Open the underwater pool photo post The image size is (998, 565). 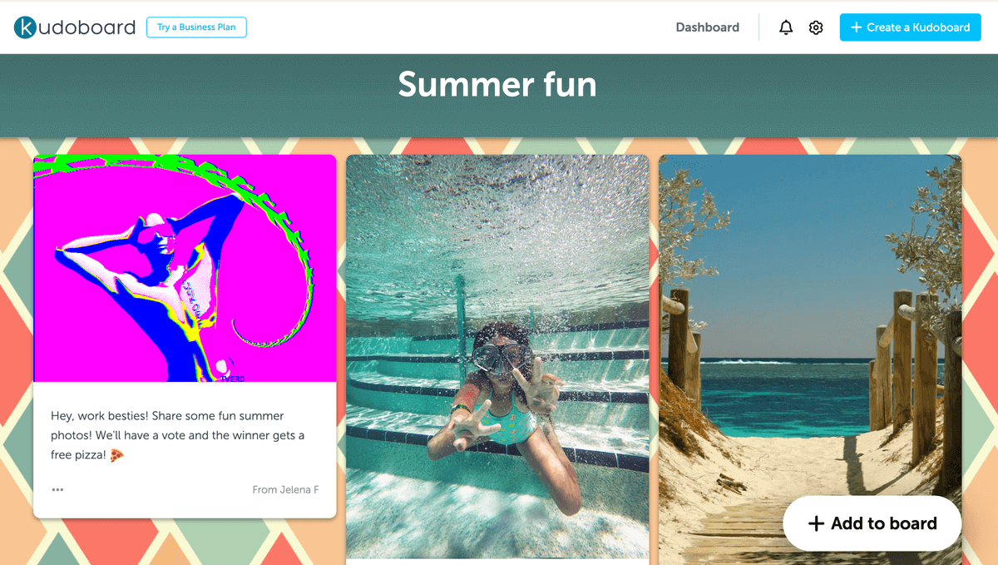coord(497,356)
